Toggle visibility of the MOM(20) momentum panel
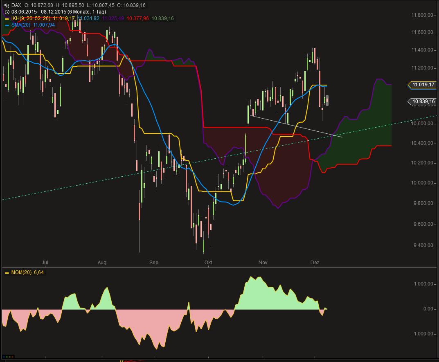This screenshot has width=439, height=362. (6, 272)
